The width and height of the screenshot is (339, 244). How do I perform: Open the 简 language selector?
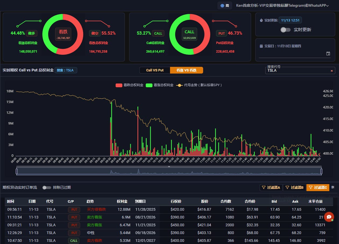tap(225, 6)
